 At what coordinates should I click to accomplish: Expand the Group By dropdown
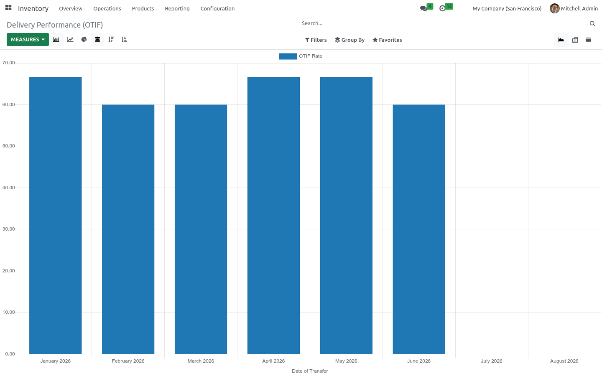[x=350, y=40]
